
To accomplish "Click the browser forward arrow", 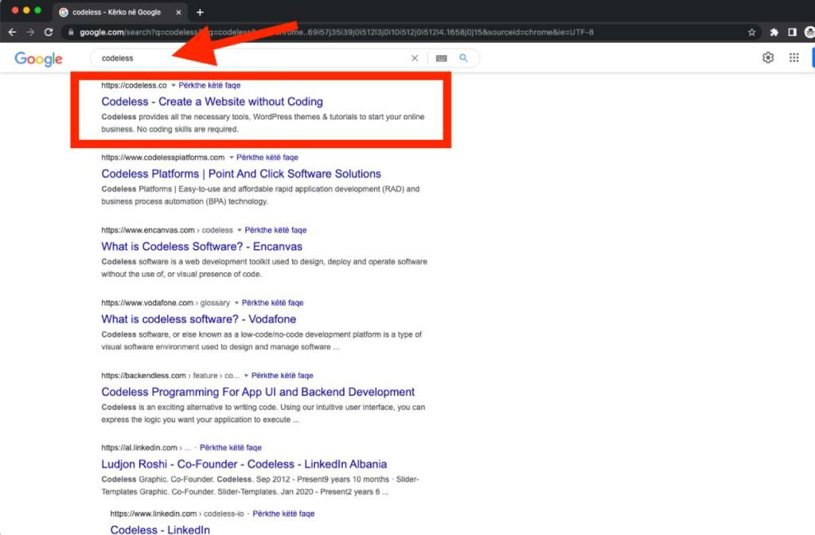I will coord(30,32).
